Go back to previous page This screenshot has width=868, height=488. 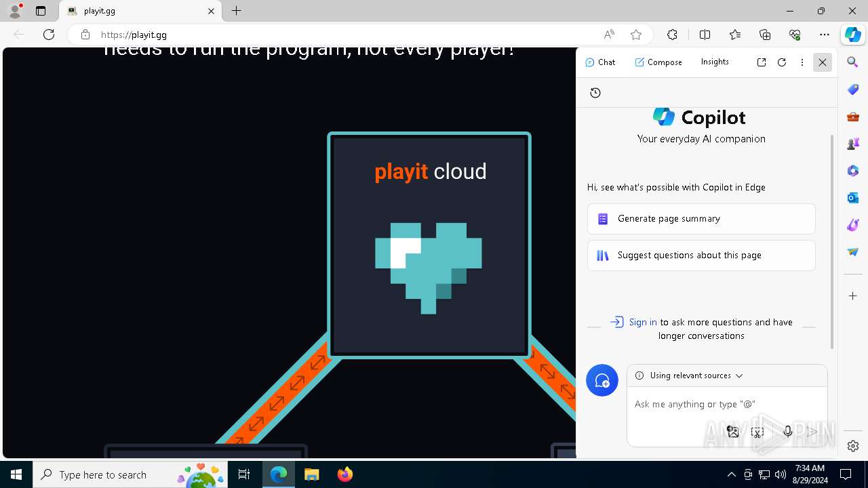19,35
